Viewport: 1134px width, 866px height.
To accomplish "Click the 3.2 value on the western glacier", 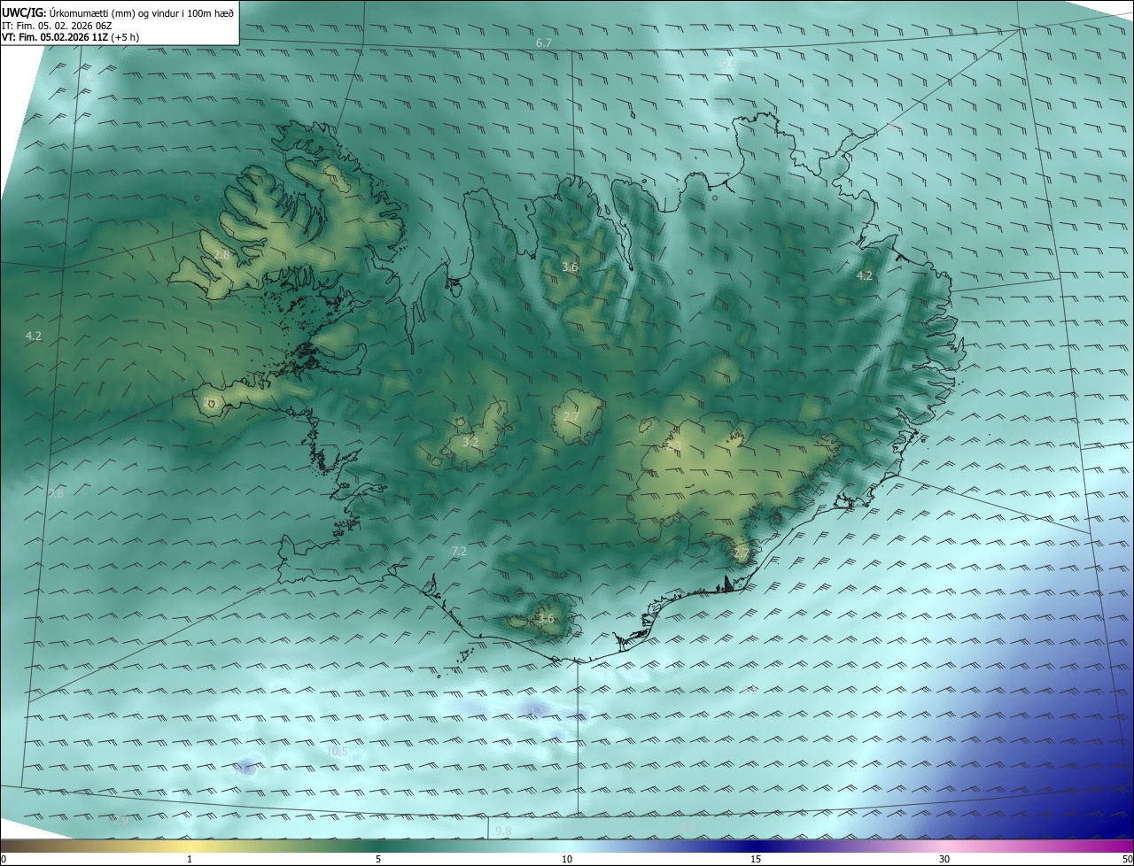I will 470,442.
